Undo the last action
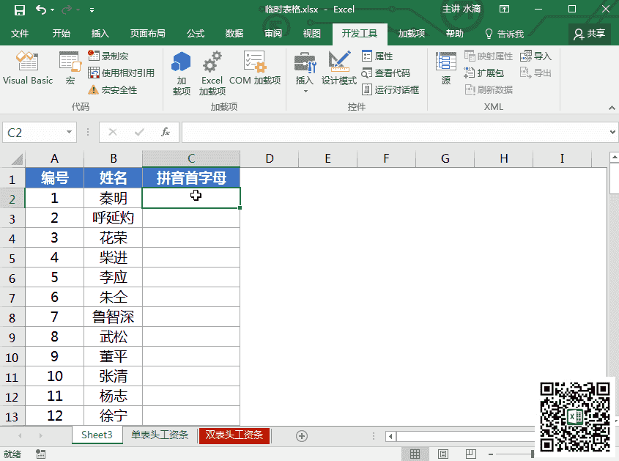 (41, 10)
